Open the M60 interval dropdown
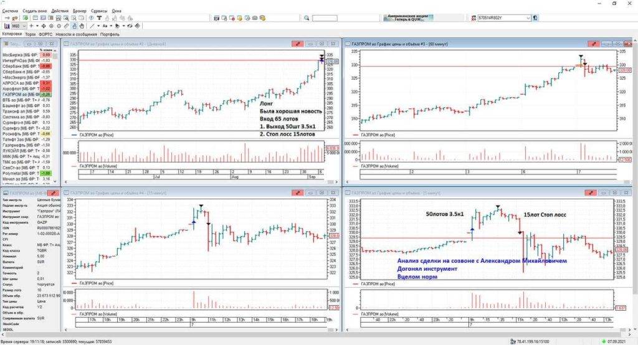This screenshot has width=638, height=345. [24, 26]
